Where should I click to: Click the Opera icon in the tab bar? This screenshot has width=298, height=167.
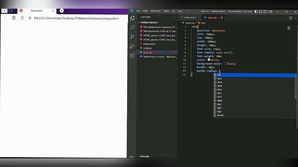[21, 11]
